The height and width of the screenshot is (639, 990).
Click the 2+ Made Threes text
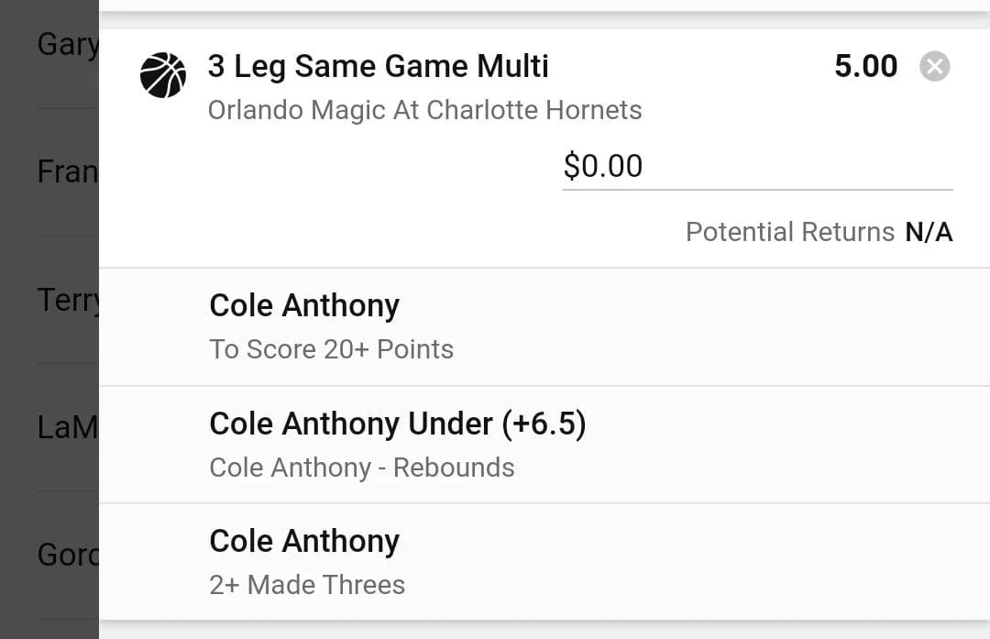(x=307, y=585)
